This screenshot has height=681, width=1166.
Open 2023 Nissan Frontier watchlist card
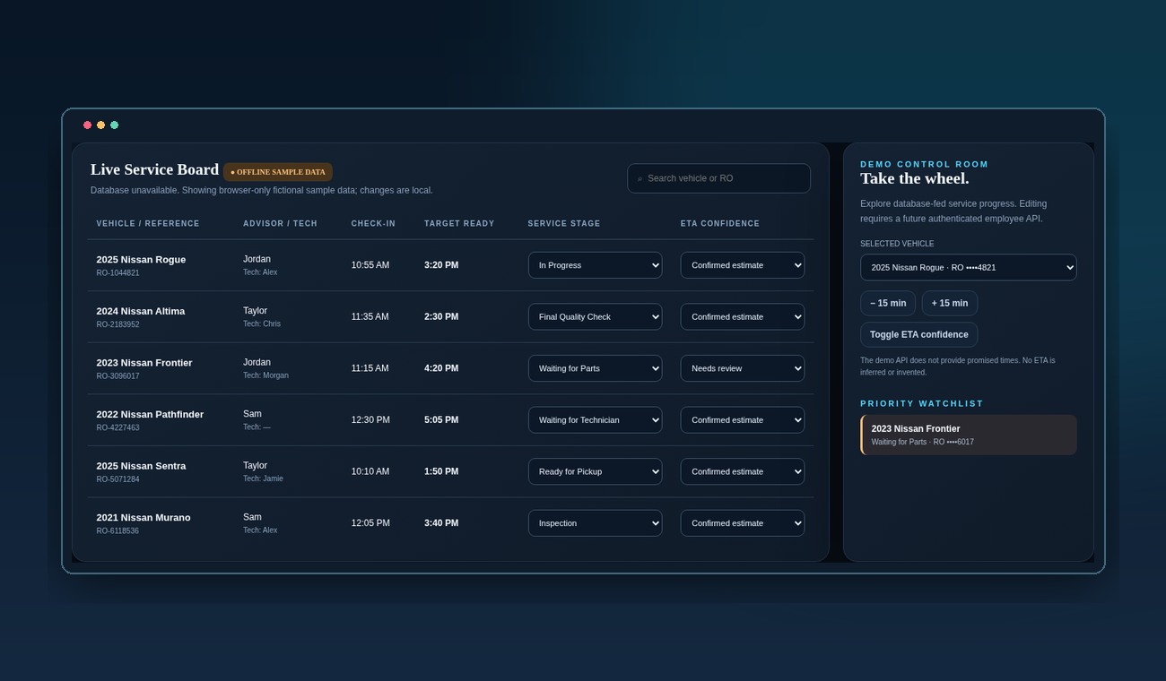tap(969, 435)
